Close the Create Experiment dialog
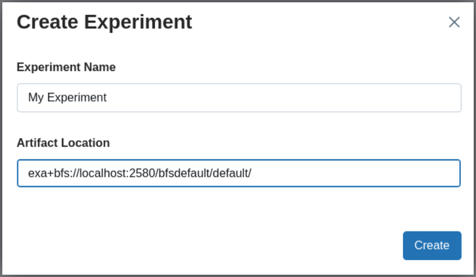Viewport: 476px width, 277px height. point(454,23)
